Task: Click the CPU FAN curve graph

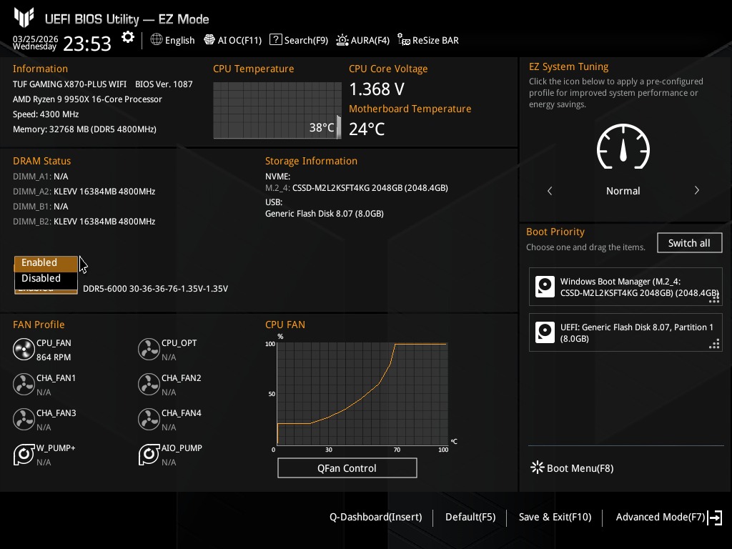Action: click(362, 394)
